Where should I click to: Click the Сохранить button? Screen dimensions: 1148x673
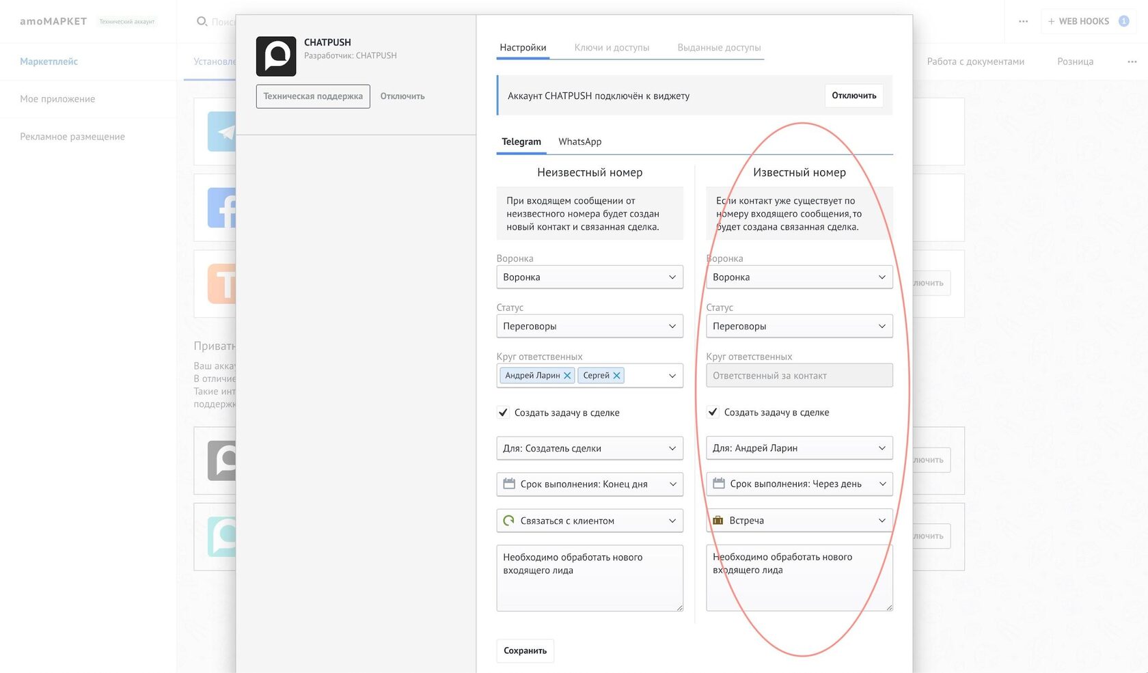(x=525, y=650)
